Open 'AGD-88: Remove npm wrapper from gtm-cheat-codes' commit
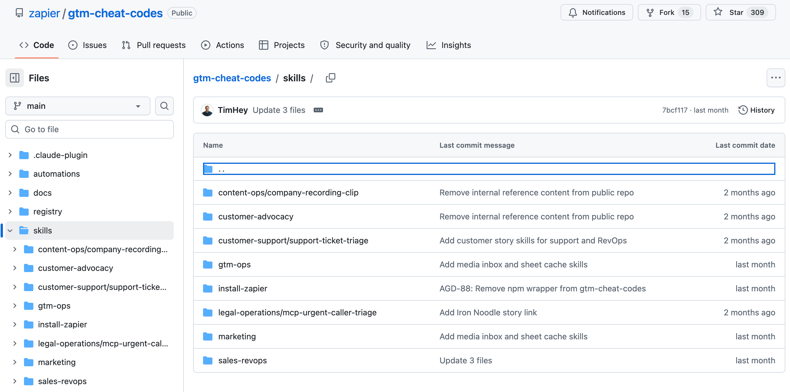Viewport: 790px width, 392px height. point(542,288)
